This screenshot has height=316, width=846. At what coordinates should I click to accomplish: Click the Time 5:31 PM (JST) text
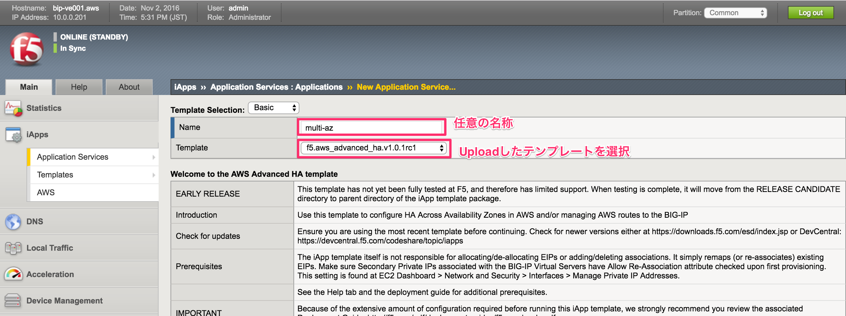point(164,17)
